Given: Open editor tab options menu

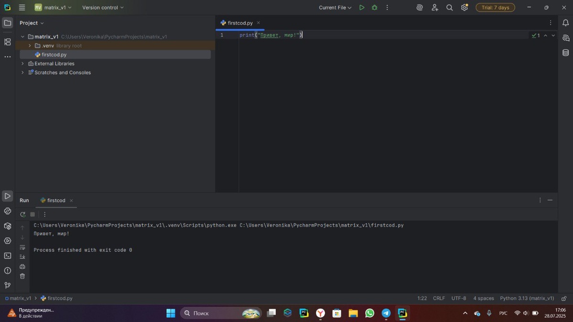Looking at the screenshot, I should click(x=551, y=23).
